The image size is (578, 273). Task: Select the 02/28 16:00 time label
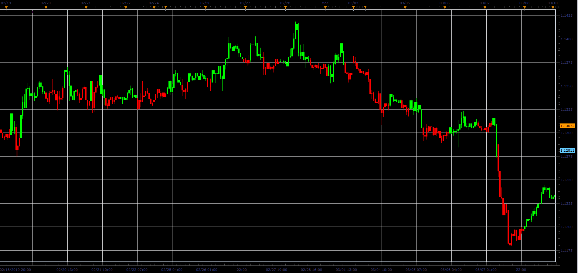[311, 270]
